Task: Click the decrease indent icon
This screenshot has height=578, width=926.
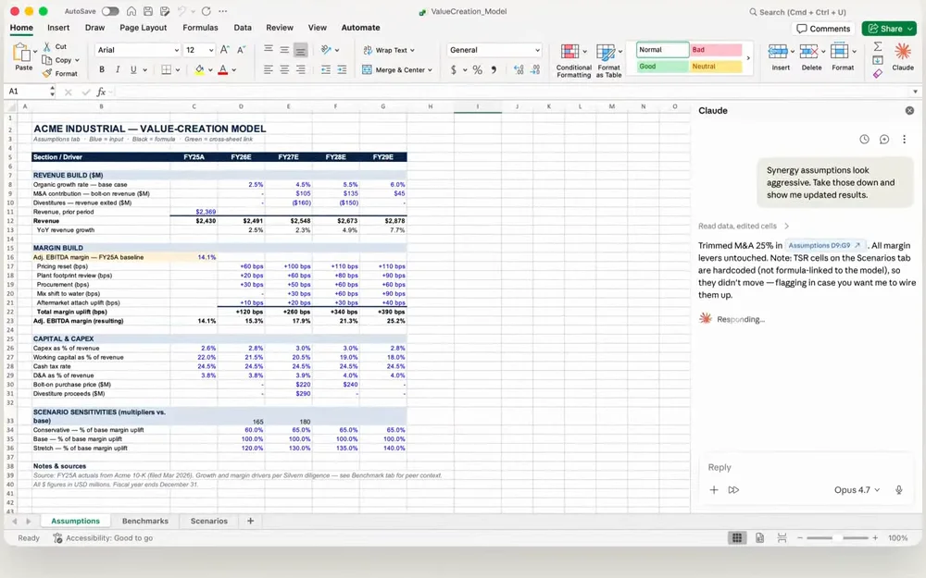Action: click(325, 69)
